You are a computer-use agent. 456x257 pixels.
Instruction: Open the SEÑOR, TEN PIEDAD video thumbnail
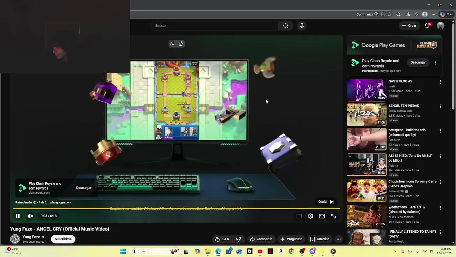[367, 115]
